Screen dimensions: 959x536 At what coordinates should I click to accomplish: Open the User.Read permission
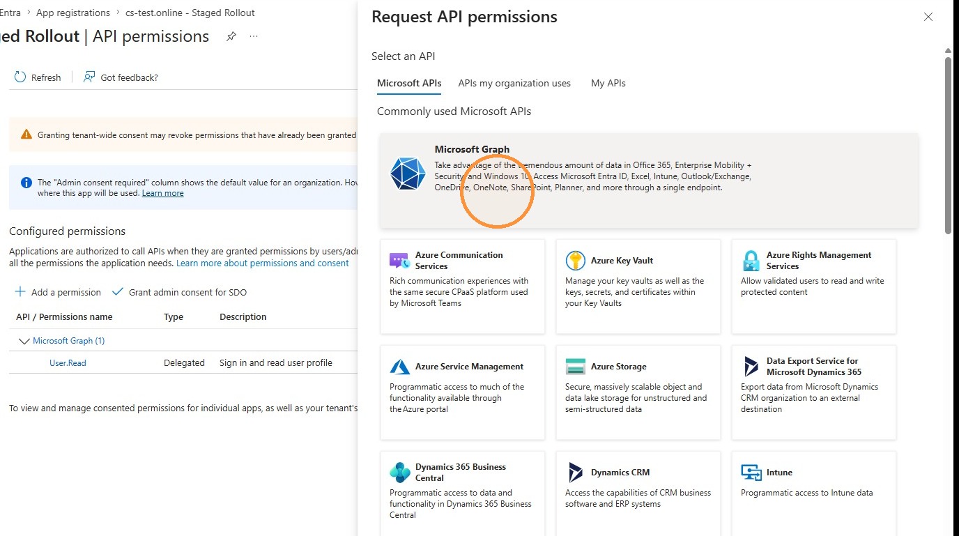click(x=68, y=362)
